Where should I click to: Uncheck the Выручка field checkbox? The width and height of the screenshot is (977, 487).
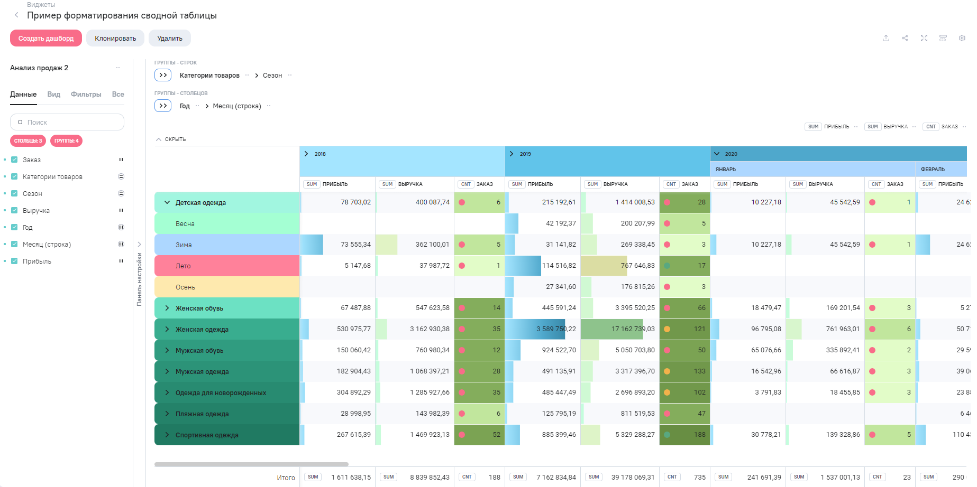(14, 210)
